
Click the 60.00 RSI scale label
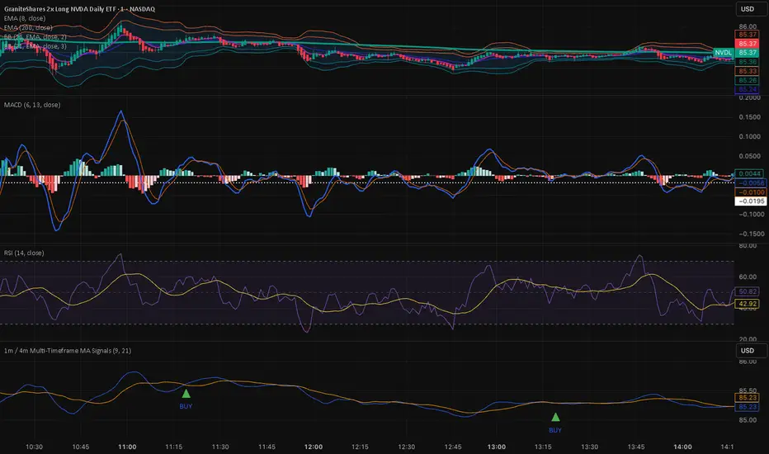748,277
